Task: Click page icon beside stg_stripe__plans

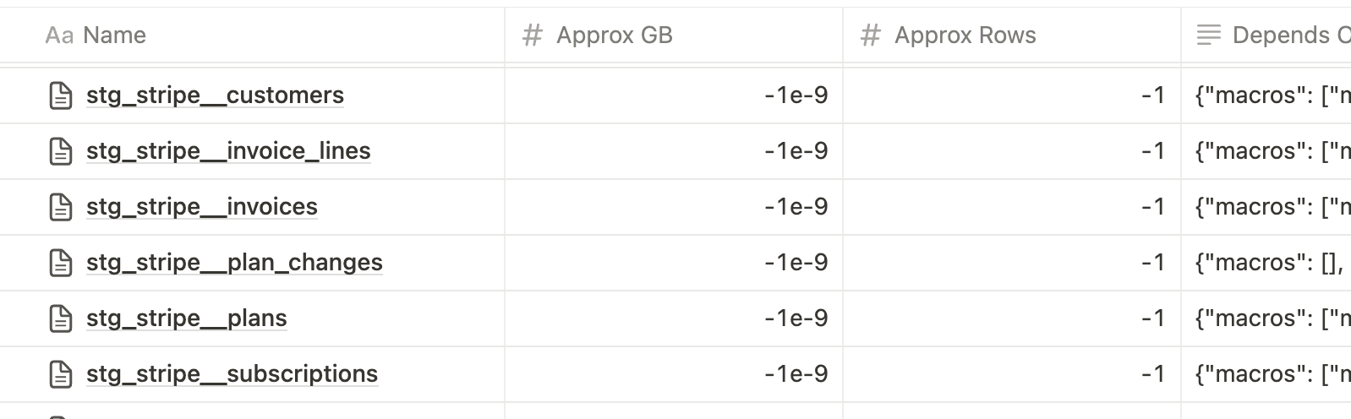Action: pyautogui.click(x=61, y=318)
